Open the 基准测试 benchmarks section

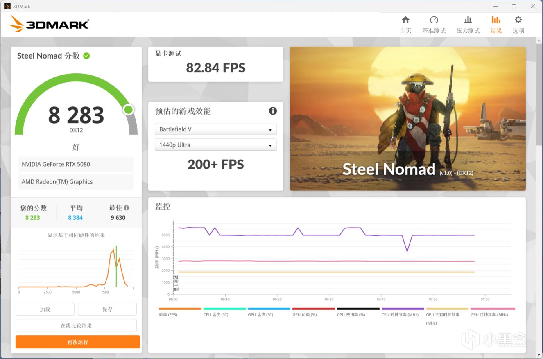pos(434,25)
